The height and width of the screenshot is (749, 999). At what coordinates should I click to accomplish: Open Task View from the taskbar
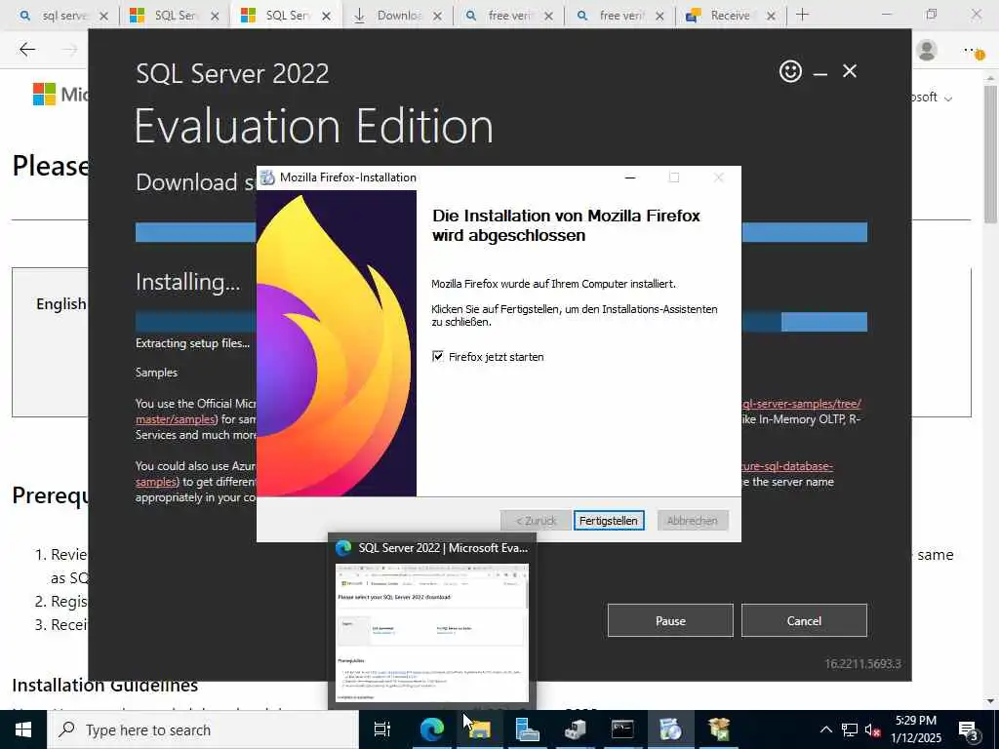tap(382, 729)
